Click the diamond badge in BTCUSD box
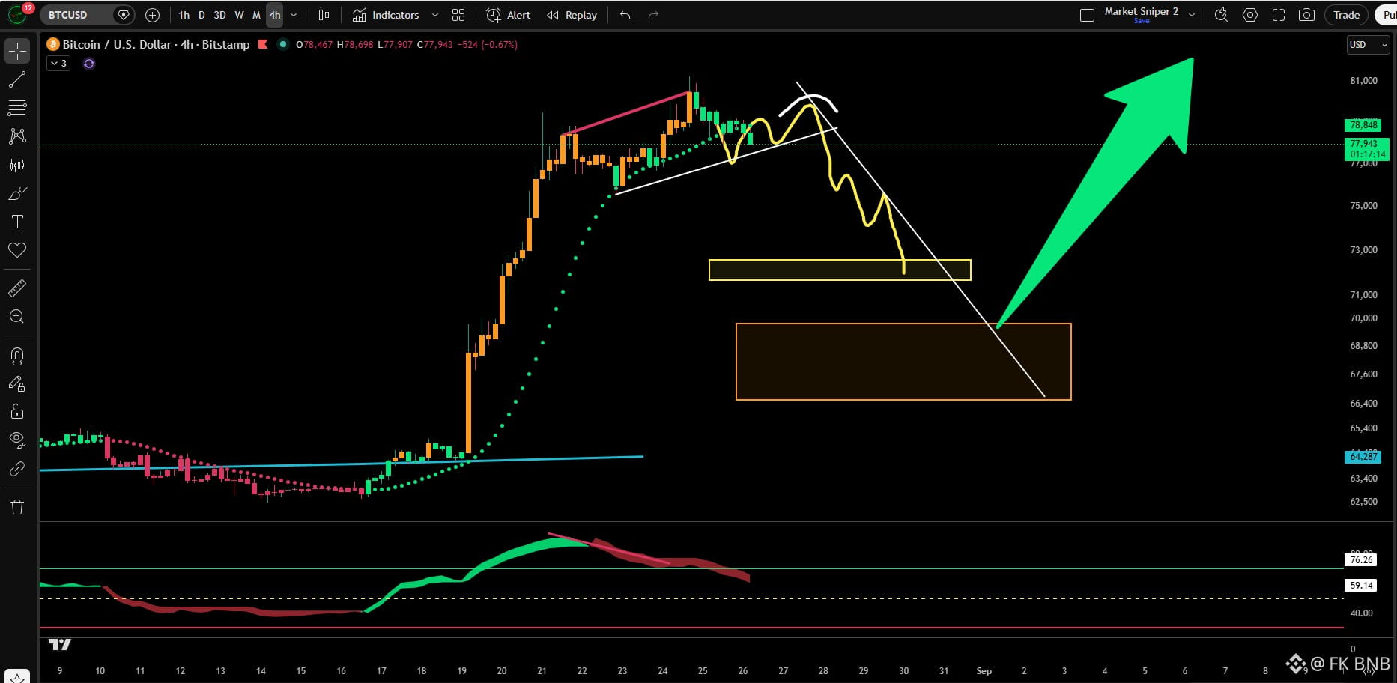The height and width of the screenshot is (683, 1397). [124, 15]
